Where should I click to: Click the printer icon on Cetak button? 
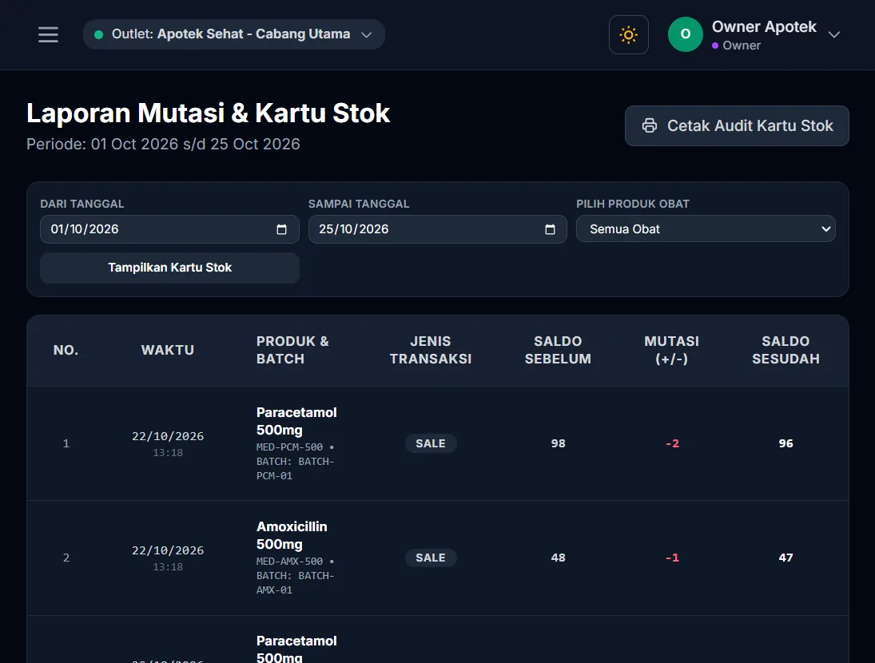pyautogui.click(x=650, y=125)
